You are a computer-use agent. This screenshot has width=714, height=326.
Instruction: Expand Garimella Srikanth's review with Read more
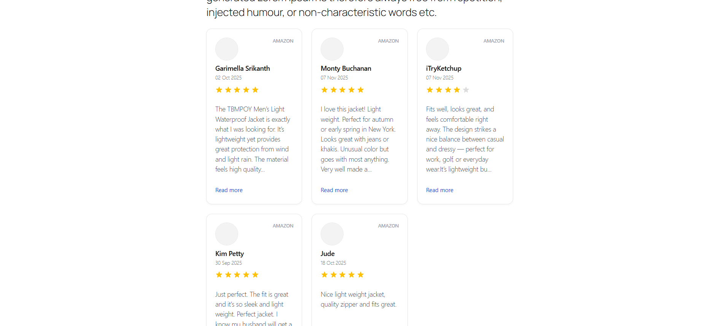click(x=229, y=190)
